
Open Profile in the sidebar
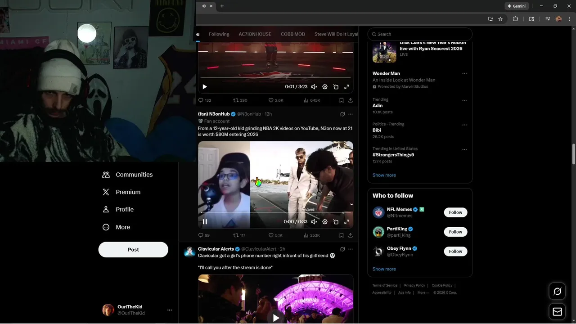point(118,210)
